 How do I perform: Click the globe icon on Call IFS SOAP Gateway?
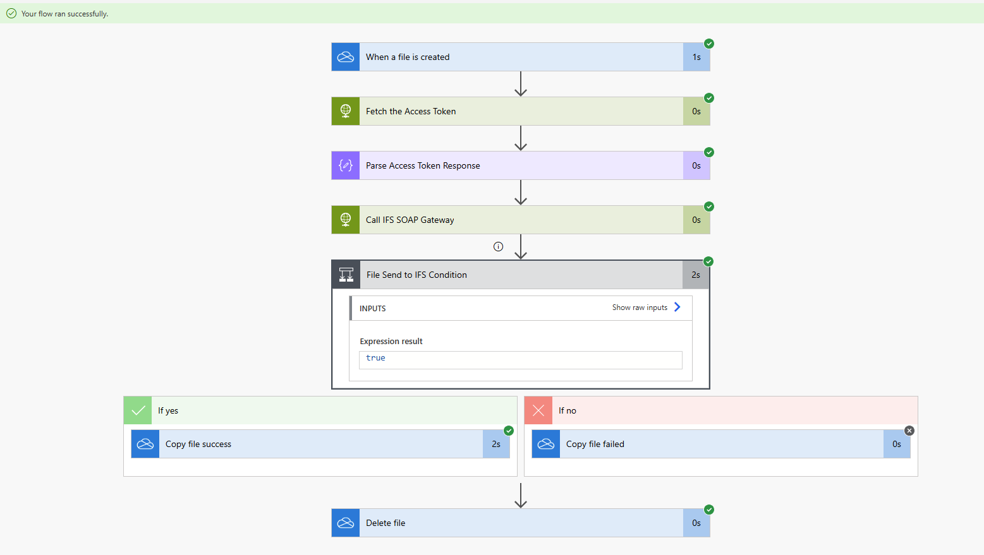point(346,220)
